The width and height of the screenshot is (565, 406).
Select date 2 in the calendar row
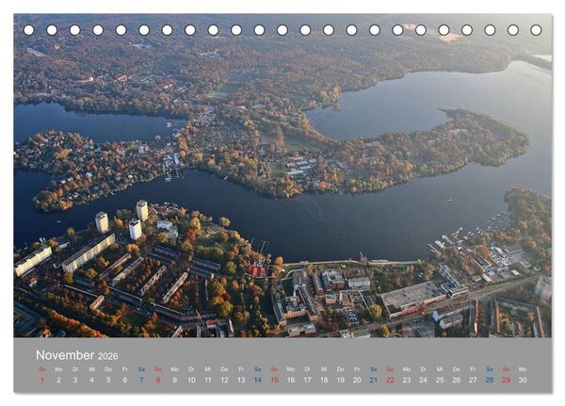point(58,380)
